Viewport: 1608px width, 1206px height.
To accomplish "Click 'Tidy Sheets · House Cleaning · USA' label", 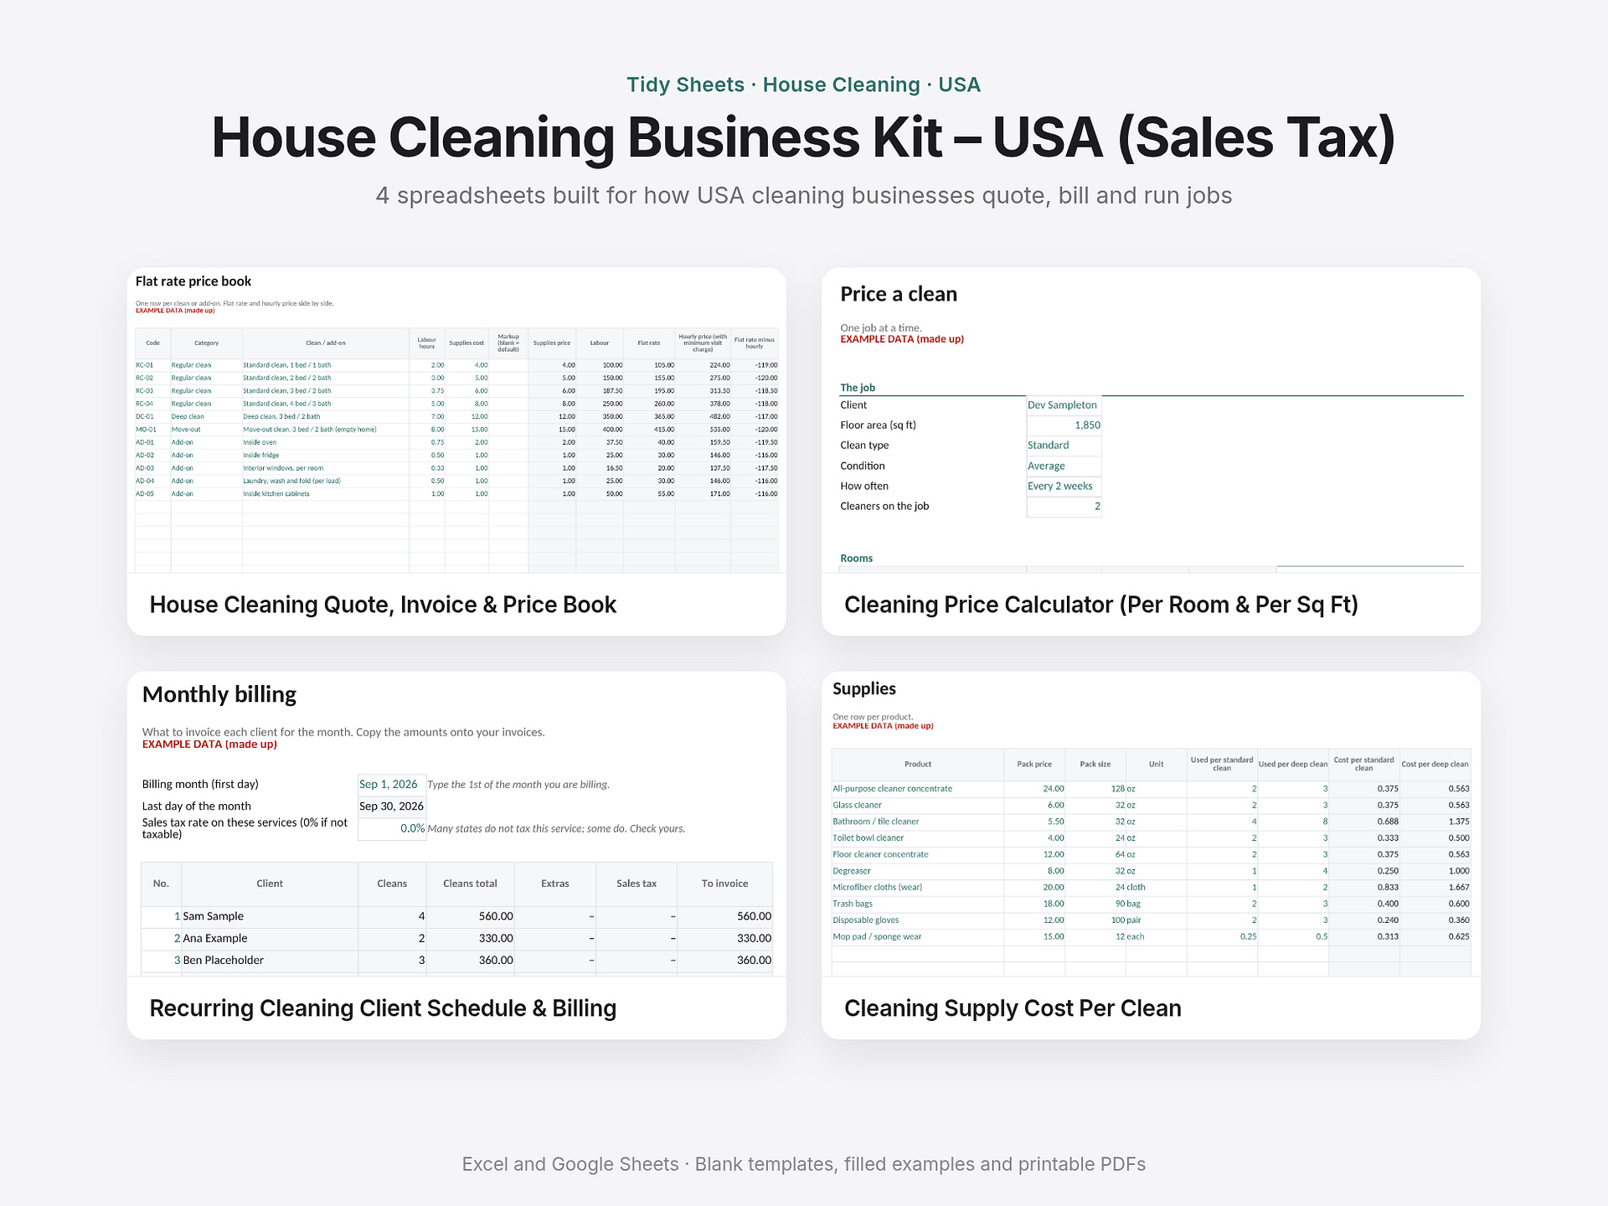I will point(804,85).
